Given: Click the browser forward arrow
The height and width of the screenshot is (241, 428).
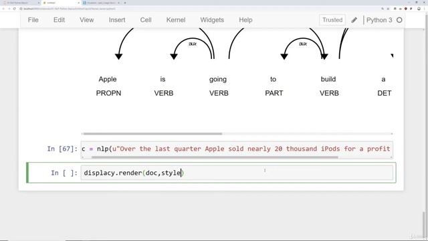Looking at the screenshot, I should (x=9, y=9).
